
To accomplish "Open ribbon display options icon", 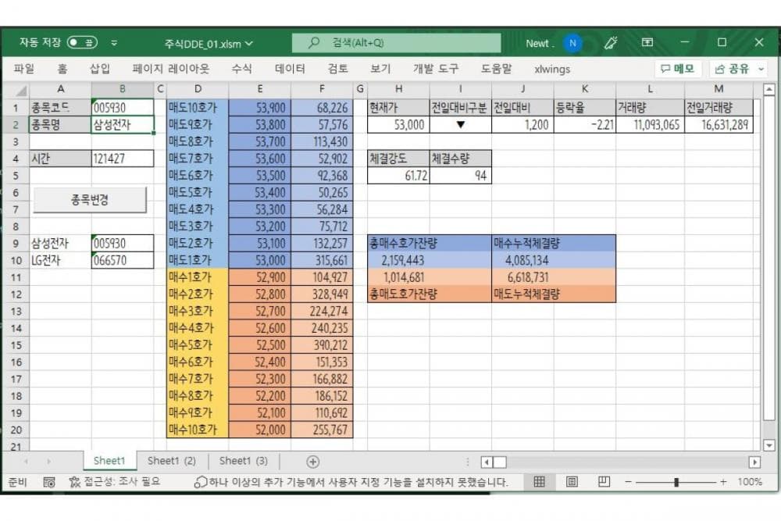I will point(647,43).
